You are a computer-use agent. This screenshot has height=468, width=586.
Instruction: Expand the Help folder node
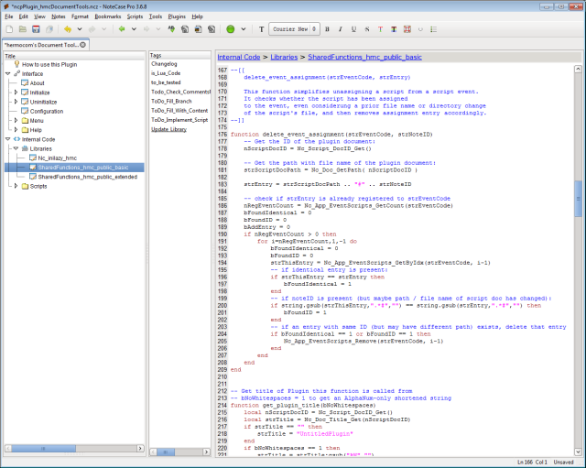16,129
